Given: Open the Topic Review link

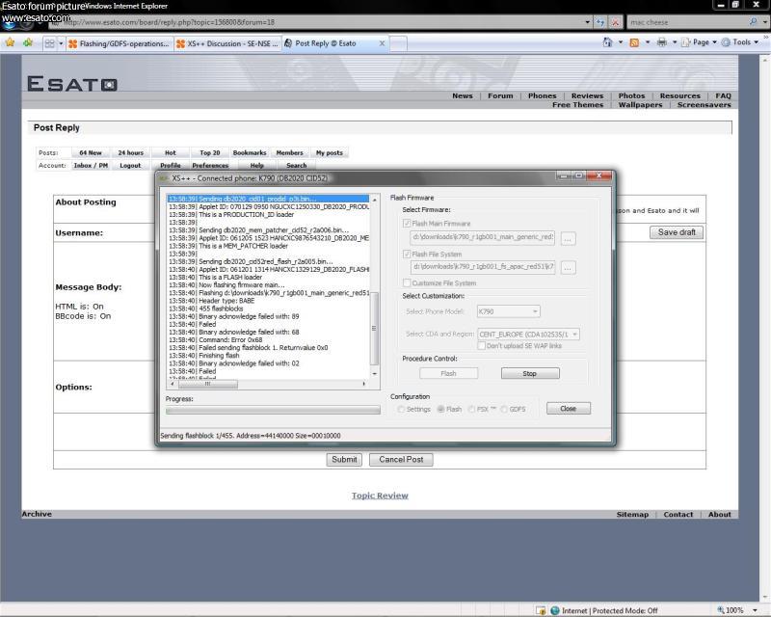Looking at the screenshot, I should point(380,496).
